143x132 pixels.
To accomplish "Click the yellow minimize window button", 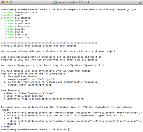I will pos(7,3).
